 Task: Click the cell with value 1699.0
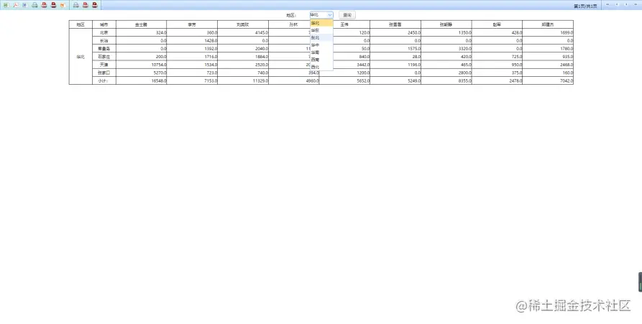pos(548,32)
